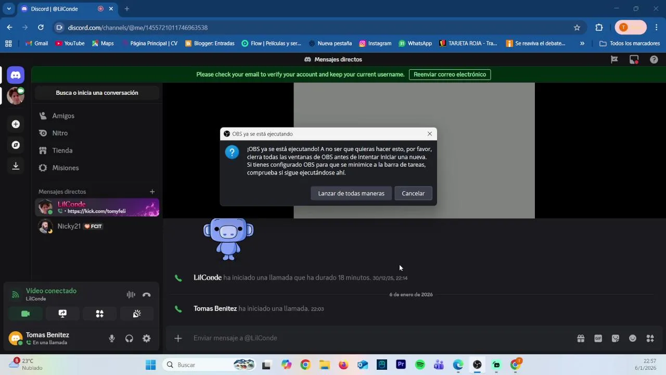Click the Chrome address bar URL
The height and width of the screenshot is (375, 666).
(138, 28)
